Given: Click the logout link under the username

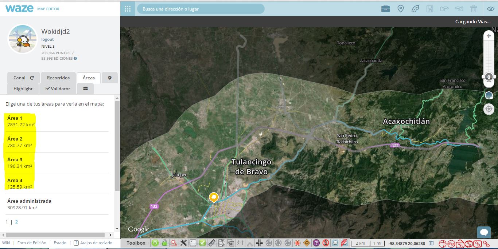Looking at the screenshot, I should click(x=47, y=39).
